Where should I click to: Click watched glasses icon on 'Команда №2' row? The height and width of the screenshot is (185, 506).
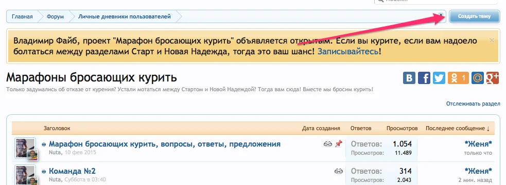(x=339, y=171)
